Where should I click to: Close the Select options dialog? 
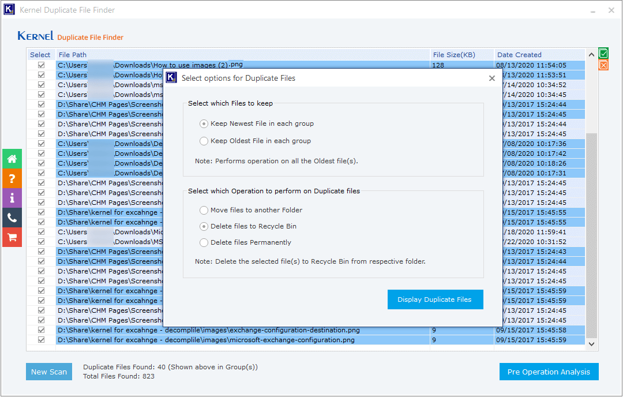tap(491, 78)
